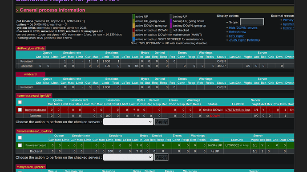Viewport: 307px width, 172px height.
Task: Click flavorsavrbeard_ipvANY proxy title
Action: click(34, 131)
